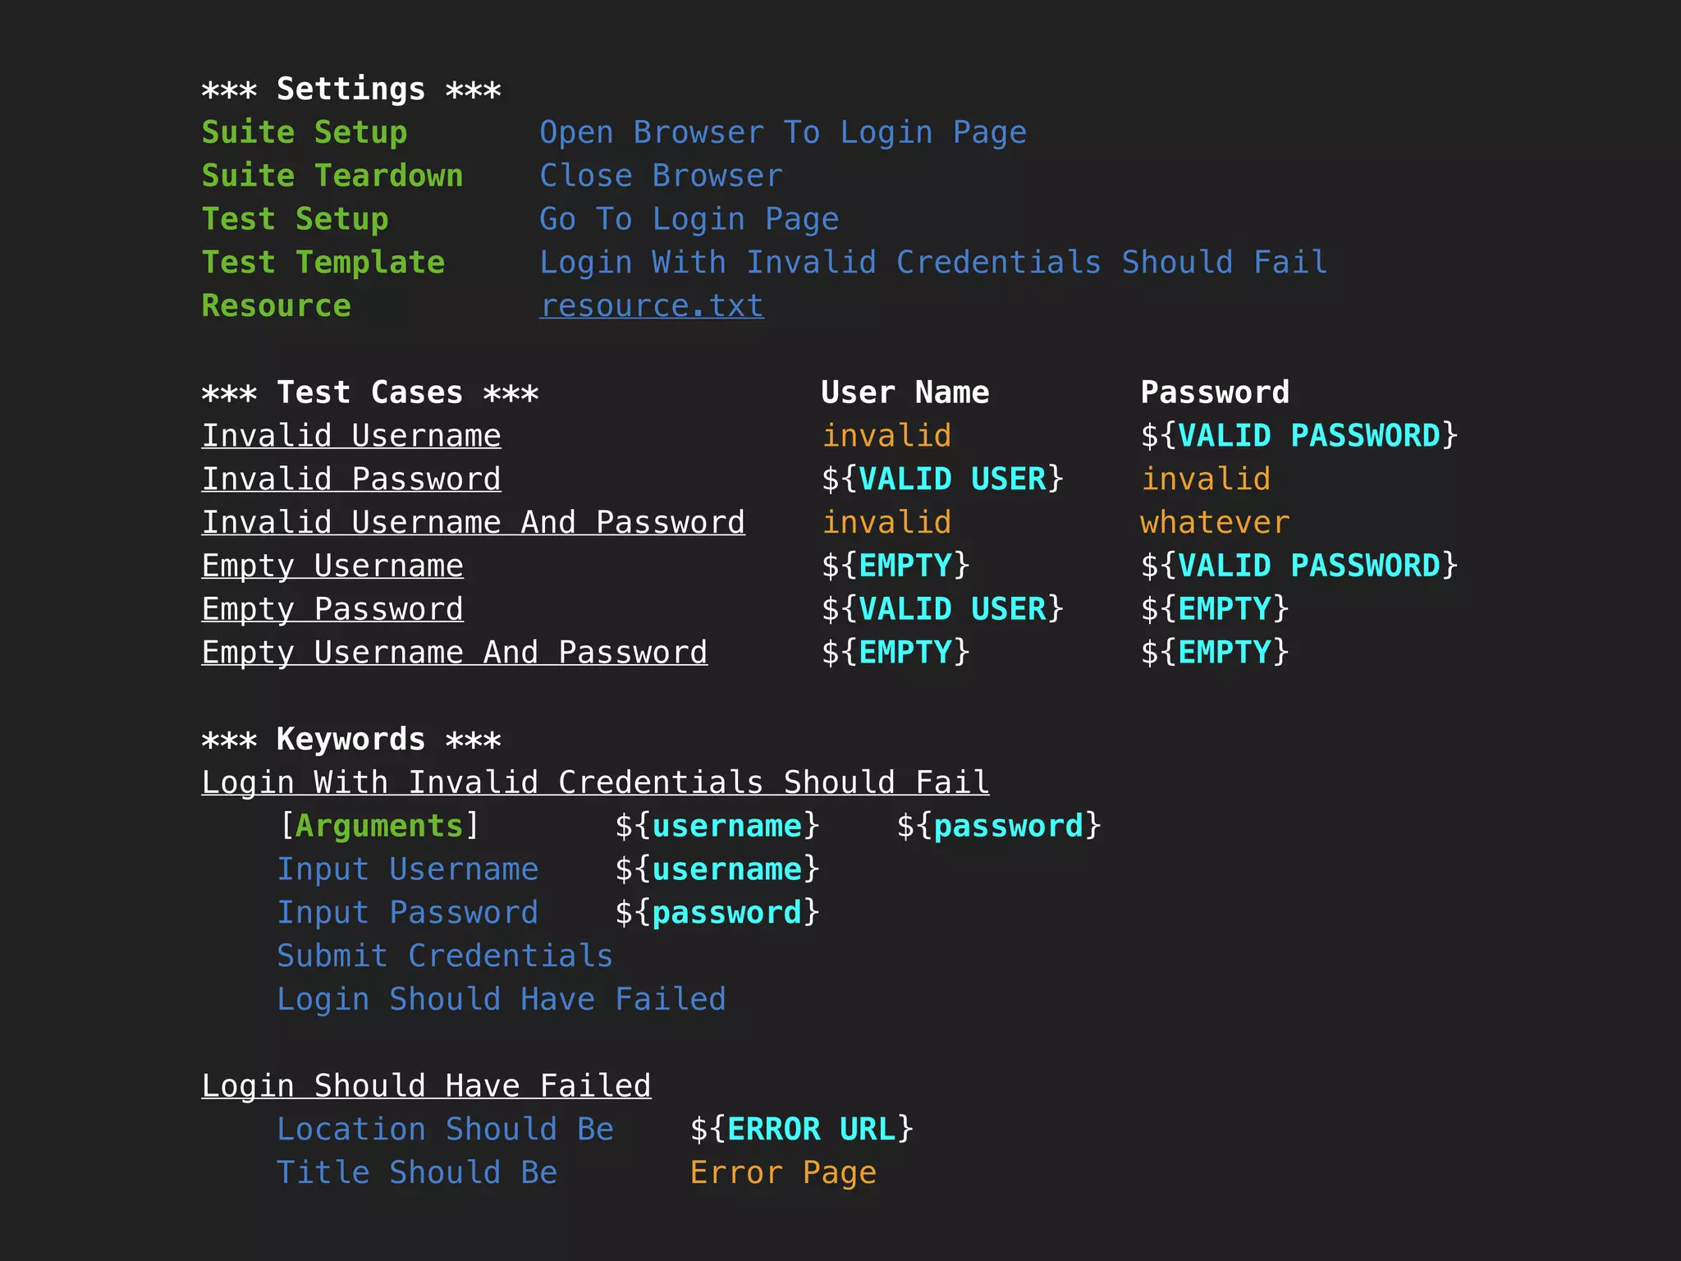The image size is (1681, 1261).
Task: Click the Resource setting name
Action: (277, 305)
